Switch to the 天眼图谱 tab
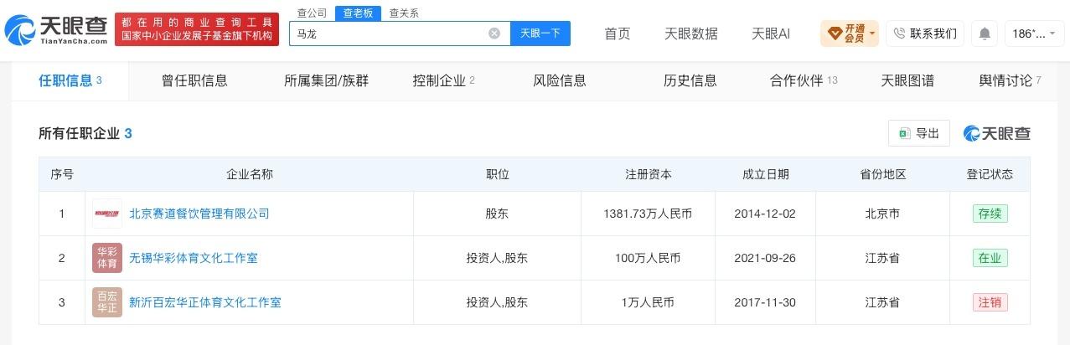The image size is (1070, 345). [907, 80]
